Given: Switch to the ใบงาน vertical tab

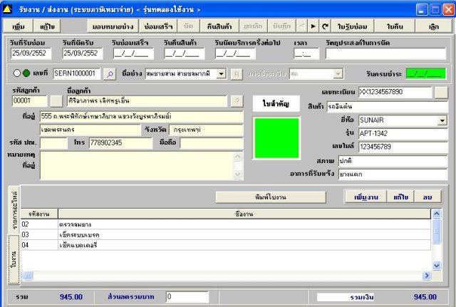Looking at the screenshot, I should coord(13,261).
